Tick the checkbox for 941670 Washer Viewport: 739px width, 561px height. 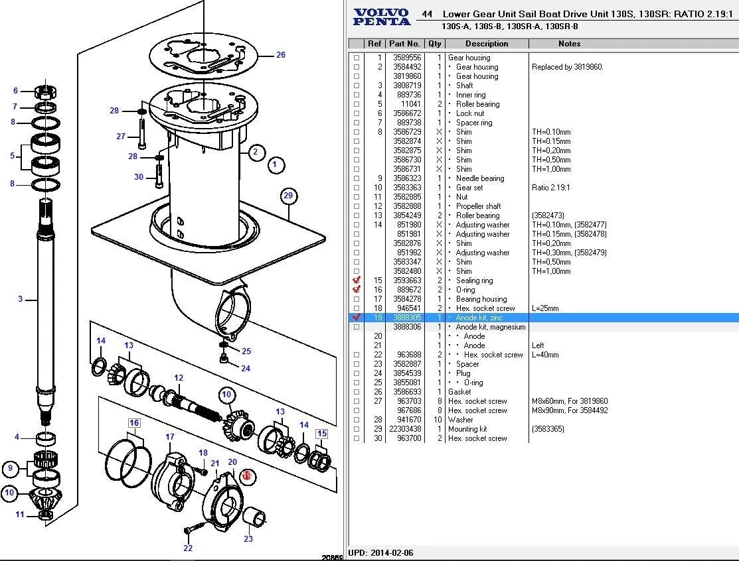(x=357, y=420)
